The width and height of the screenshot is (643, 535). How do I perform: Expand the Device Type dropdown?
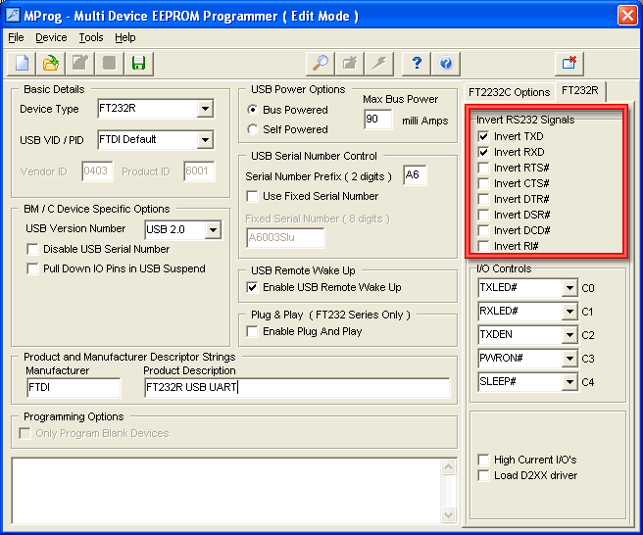click(205, 109)
